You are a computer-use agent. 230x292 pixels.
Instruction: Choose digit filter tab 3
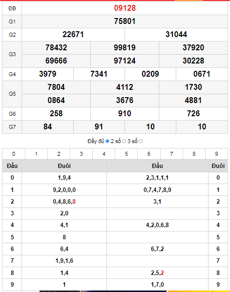(x=82, y=154)
